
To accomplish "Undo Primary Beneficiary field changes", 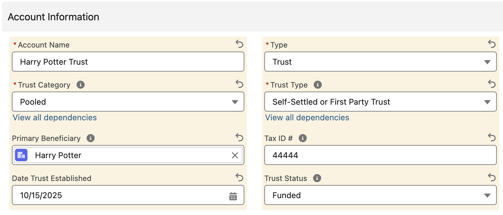I will click(x=239, y=137).
